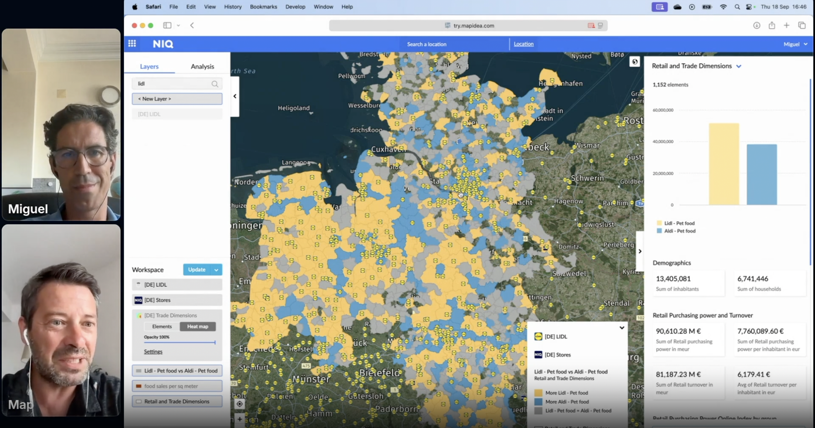The width and height of the screenshot is (815, 428).
Task: Switch to Heat map display mode
Action: coord(198,326)
